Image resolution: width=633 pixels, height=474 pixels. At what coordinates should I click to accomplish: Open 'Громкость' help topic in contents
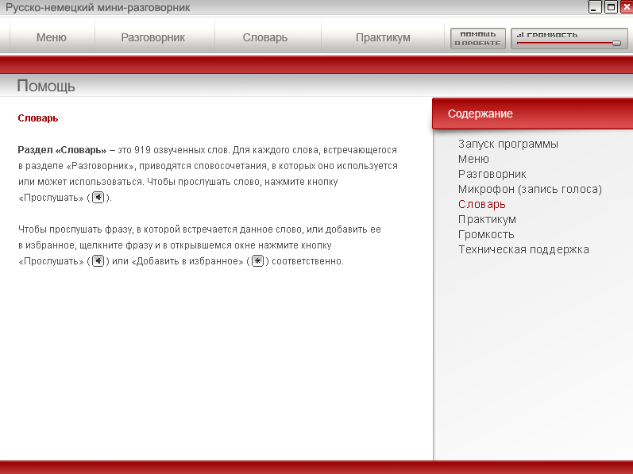[x=486, y=234]
